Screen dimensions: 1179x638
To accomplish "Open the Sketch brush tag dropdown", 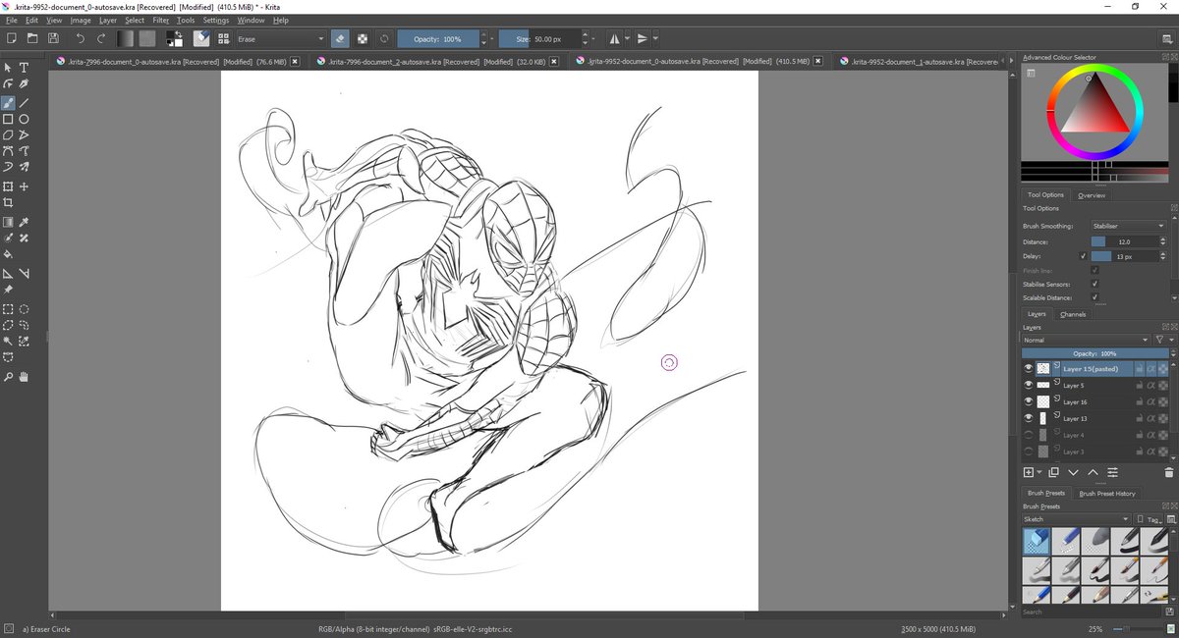I will click(x=1075, y=519).
